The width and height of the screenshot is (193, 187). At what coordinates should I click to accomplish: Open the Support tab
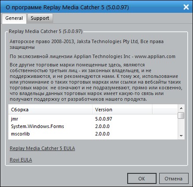40,18
